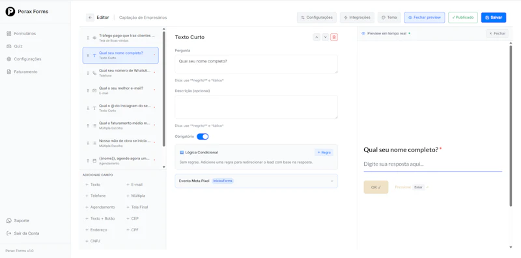
Task: Click the back arrow beside Editor
Action: 90,18
